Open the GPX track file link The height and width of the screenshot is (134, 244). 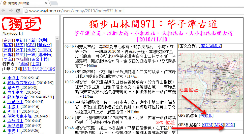pos(230,125)
